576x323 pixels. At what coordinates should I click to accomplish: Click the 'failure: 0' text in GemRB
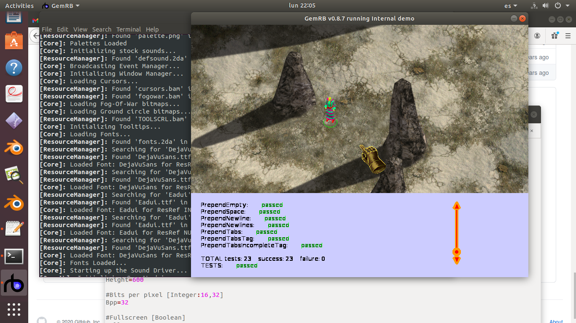[312, 259]
